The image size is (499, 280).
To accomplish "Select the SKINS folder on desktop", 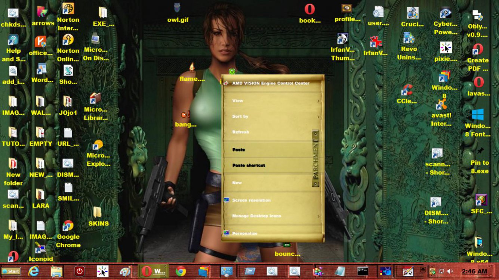I will (x=98, y=217).
